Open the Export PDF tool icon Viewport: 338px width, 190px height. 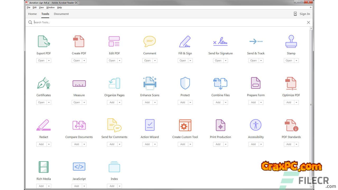point(44,41)
